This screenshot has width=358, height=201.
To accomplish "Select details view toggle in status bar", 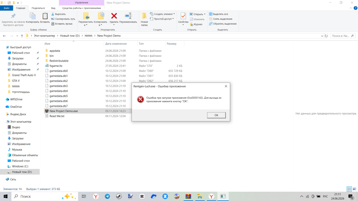I will 349,189.
